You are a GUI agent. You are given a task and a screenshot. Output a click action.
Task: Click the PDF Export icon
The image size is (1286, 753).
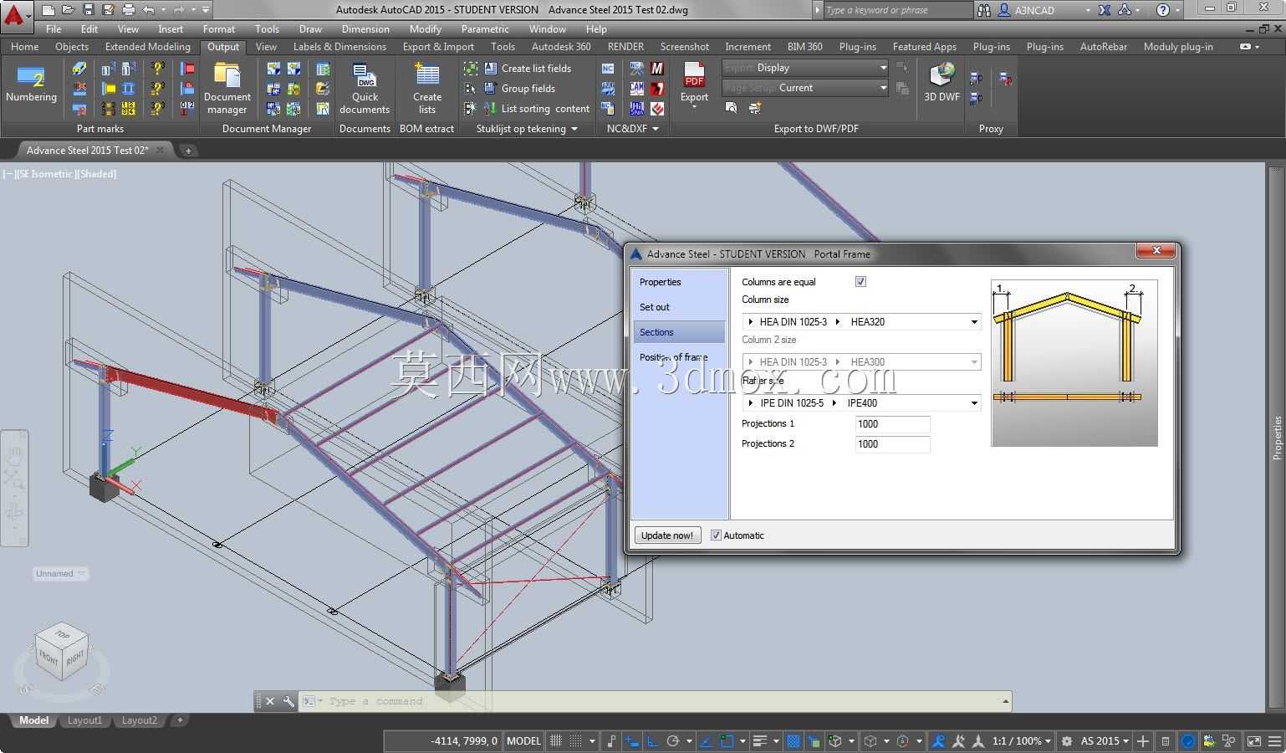[694, 75]
